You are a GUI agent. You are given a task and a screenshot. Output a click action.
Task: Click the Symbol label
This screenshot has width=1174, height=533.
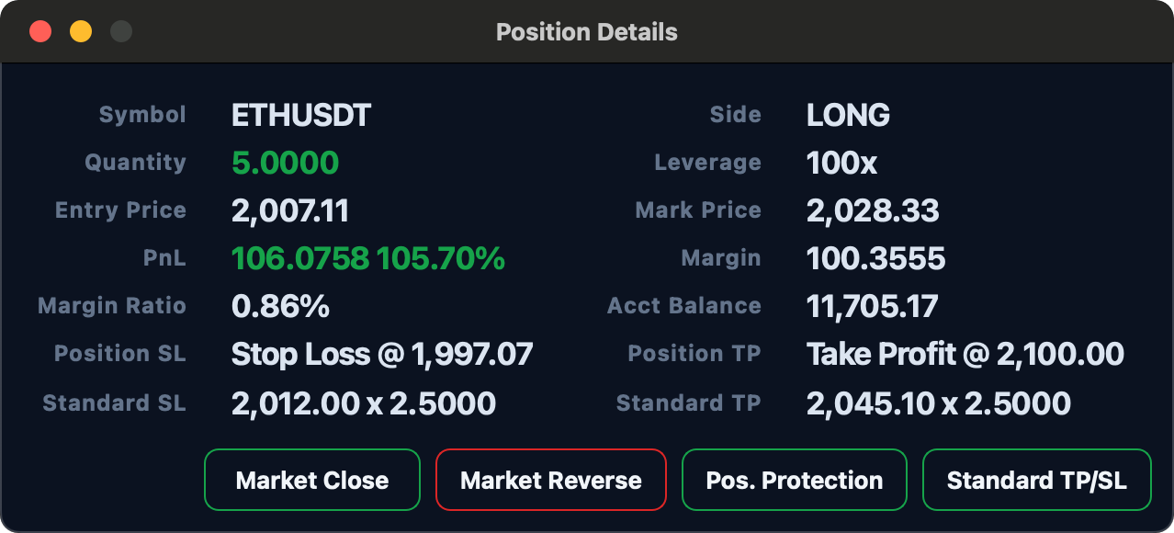coord(142,115)
